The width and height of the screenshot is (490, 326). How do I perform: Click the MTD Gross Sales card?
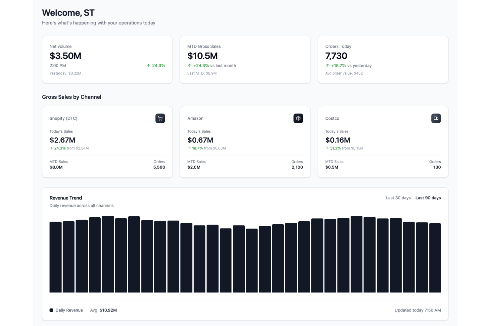click(245, 59)
